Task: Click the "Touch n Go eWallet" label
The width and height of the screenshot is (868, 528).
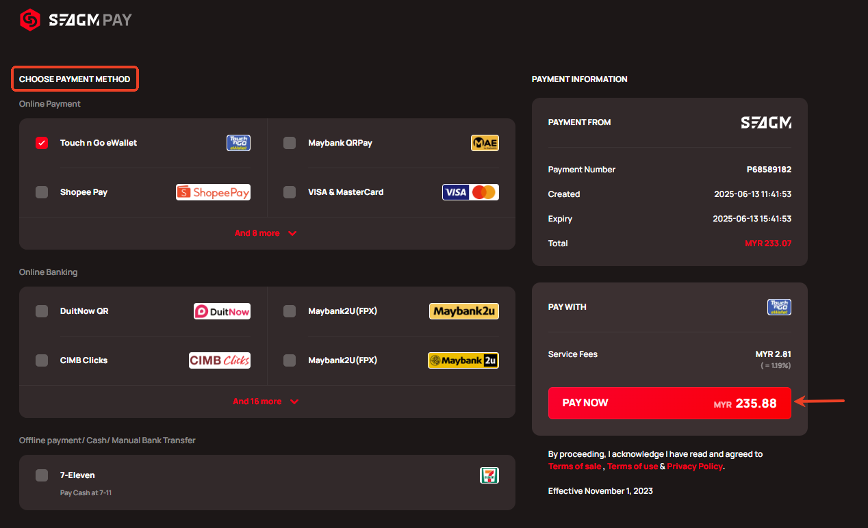Action: (99, 143)
